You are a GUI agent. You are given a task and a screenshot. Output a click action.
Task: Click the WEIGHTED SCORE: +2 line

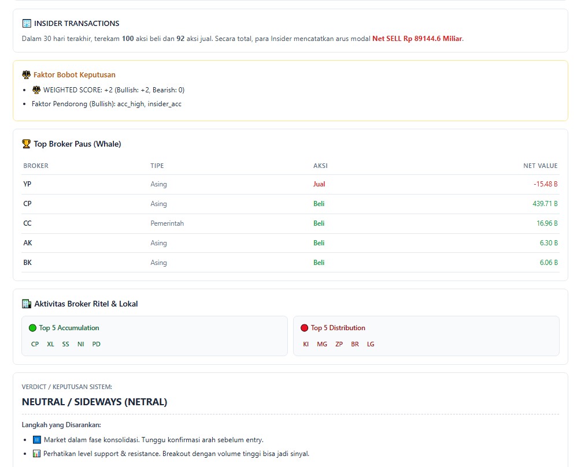[x=114, y=90]
